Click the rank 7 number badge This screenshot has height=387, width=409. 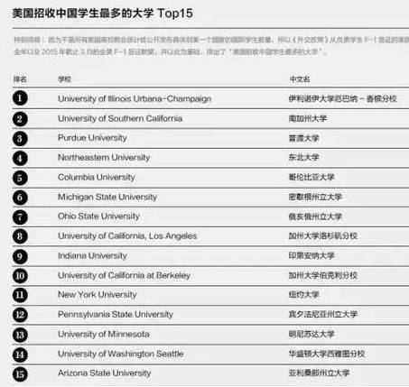20,217
